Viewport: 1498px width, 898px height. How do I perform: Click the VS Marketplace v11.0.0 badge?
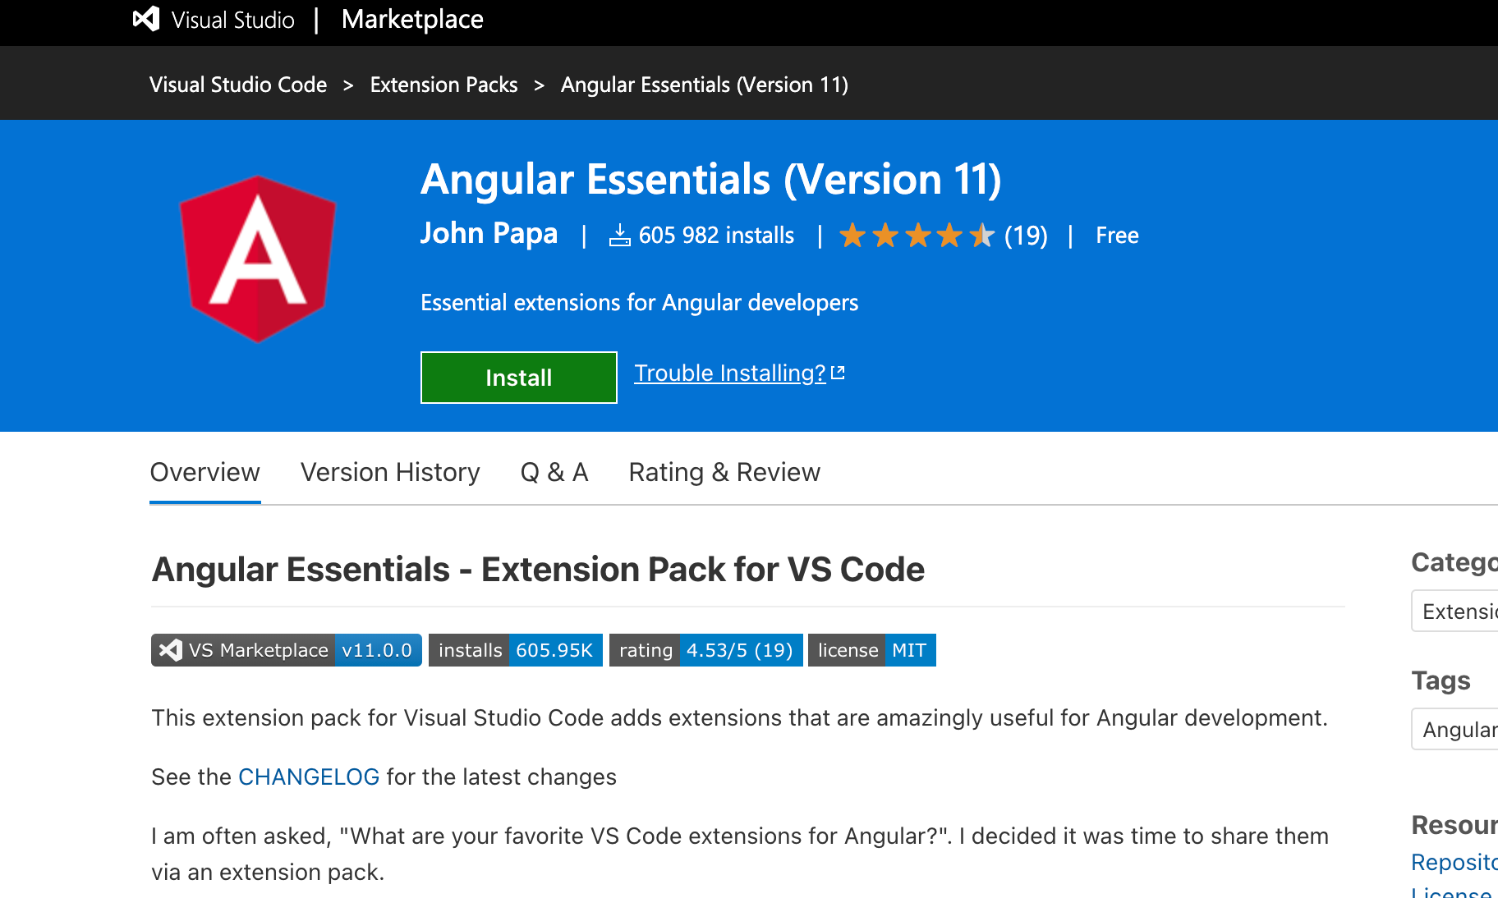[287, 650]
